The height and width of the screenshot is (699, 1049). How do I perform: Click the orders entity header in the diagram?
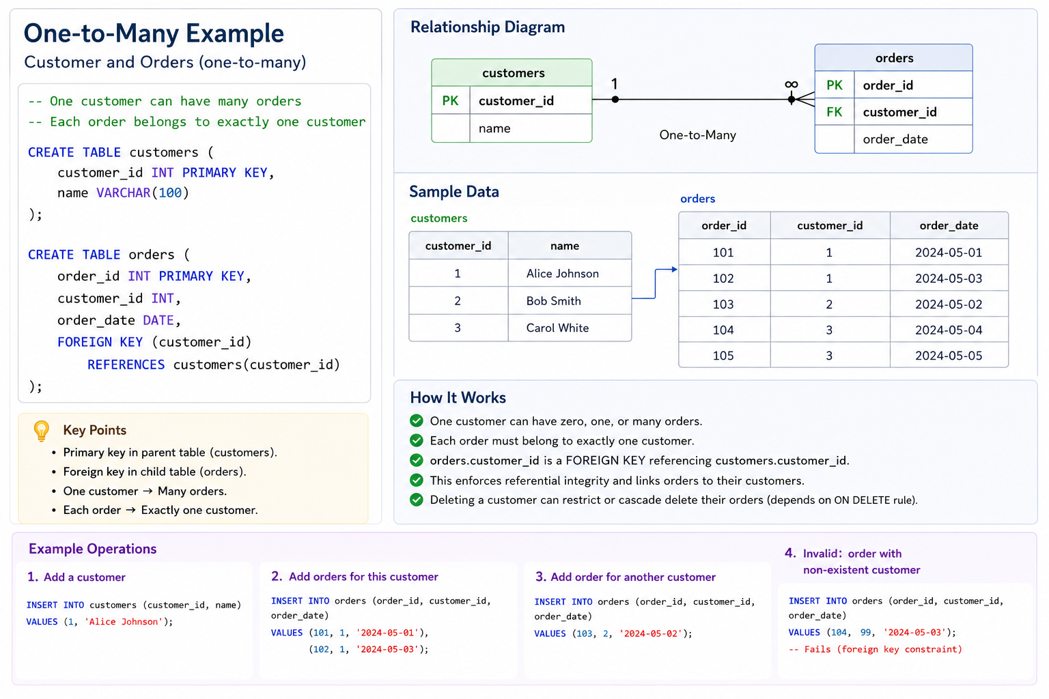click(894, 58)
